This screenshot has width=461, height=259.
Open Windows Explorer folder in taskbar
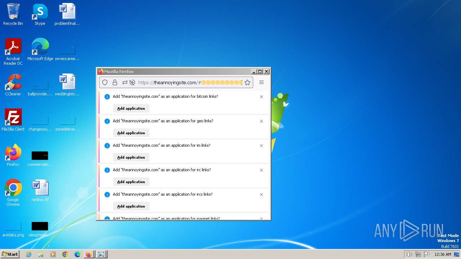tap(41, 254)
